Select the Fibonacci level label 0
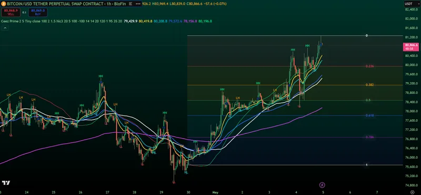This screenshot has width=421, height=195. click(366, 36)
